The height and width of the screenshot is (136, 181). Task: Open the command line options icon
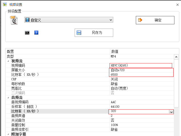tap(27, 33)
